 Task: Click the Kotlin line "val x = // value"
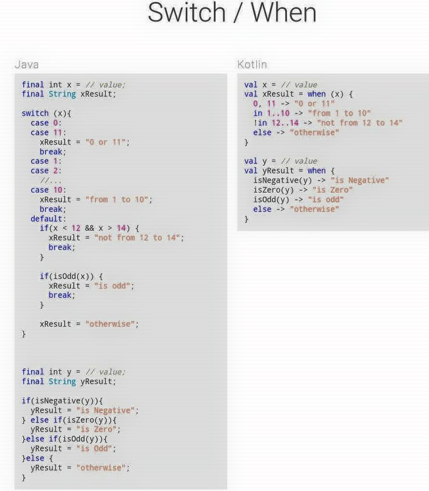click(x=281, y=84)
